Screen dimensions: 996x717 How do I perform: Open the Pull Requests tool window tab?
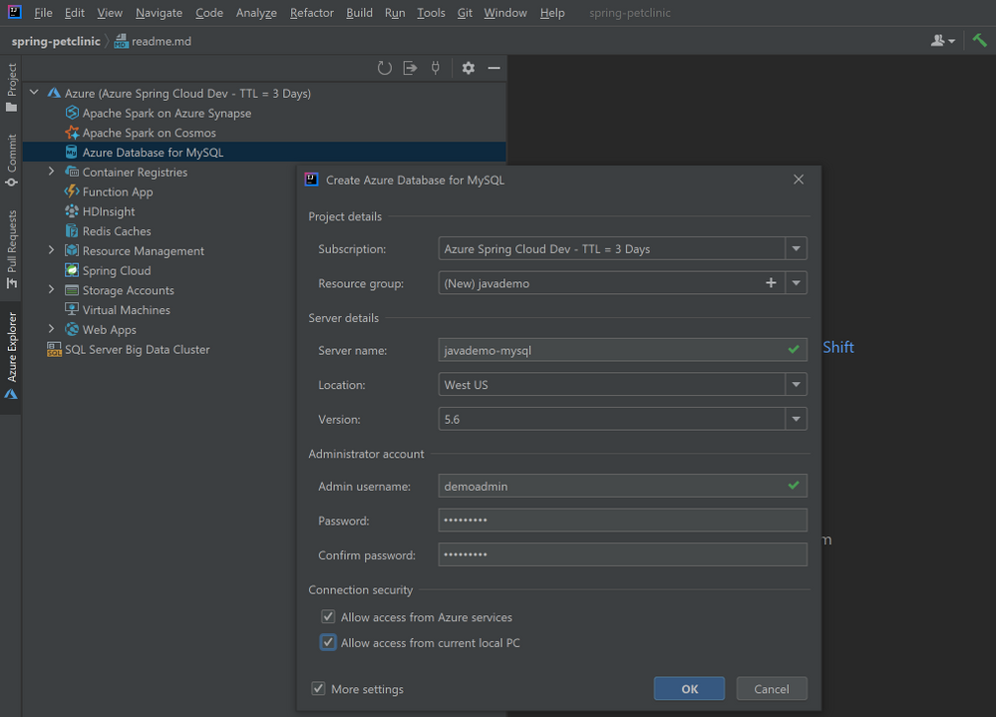click(11, 249)
